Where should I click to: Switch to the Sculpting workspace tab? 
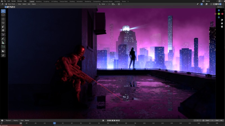[46, 1]
